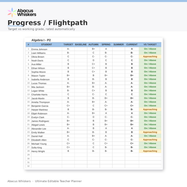Click student name Logan White
The image size is (187, 187).
pos(38,91)
